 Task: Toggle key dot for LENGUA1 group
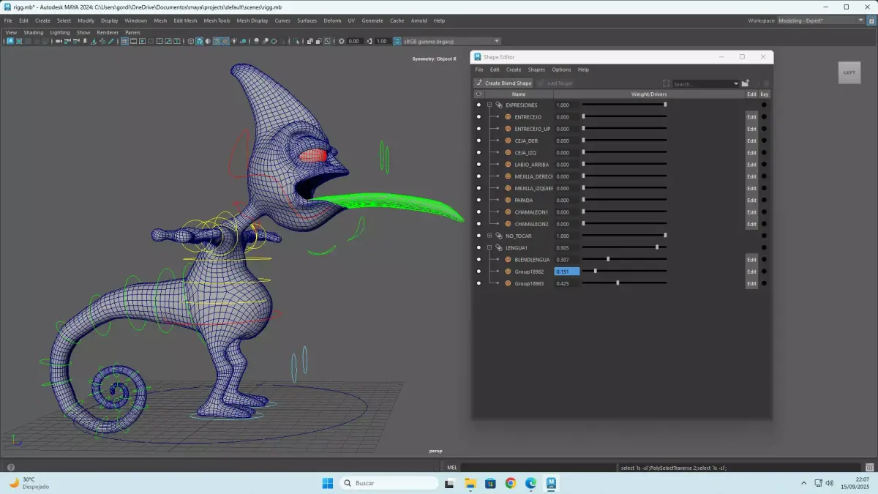[x=765, y=247]
